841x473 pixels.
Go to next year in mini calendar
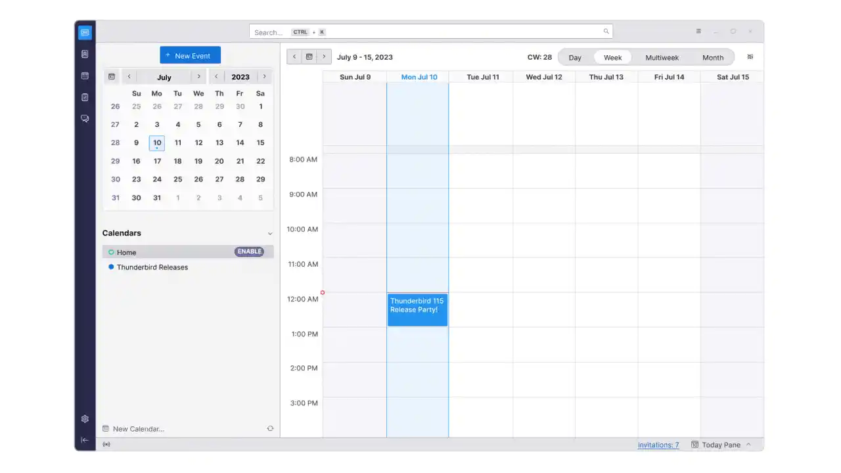pyautogui.click(x=265, y=77)
